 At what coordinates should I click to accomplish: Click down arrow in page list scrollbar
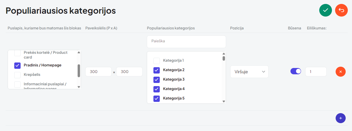[79, 87]
